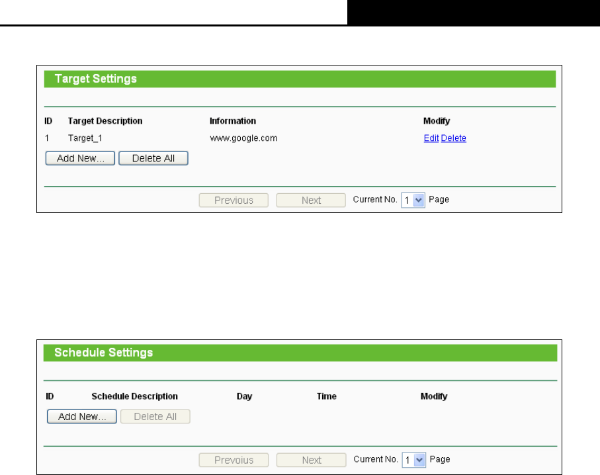Click Add New in Target Settings

click(x=80, y=158)
